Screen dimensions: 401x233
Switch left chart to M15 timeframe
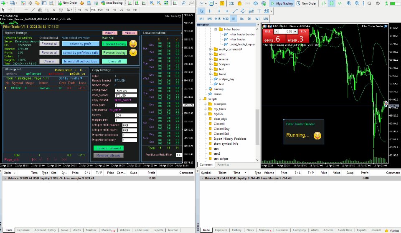93,10
